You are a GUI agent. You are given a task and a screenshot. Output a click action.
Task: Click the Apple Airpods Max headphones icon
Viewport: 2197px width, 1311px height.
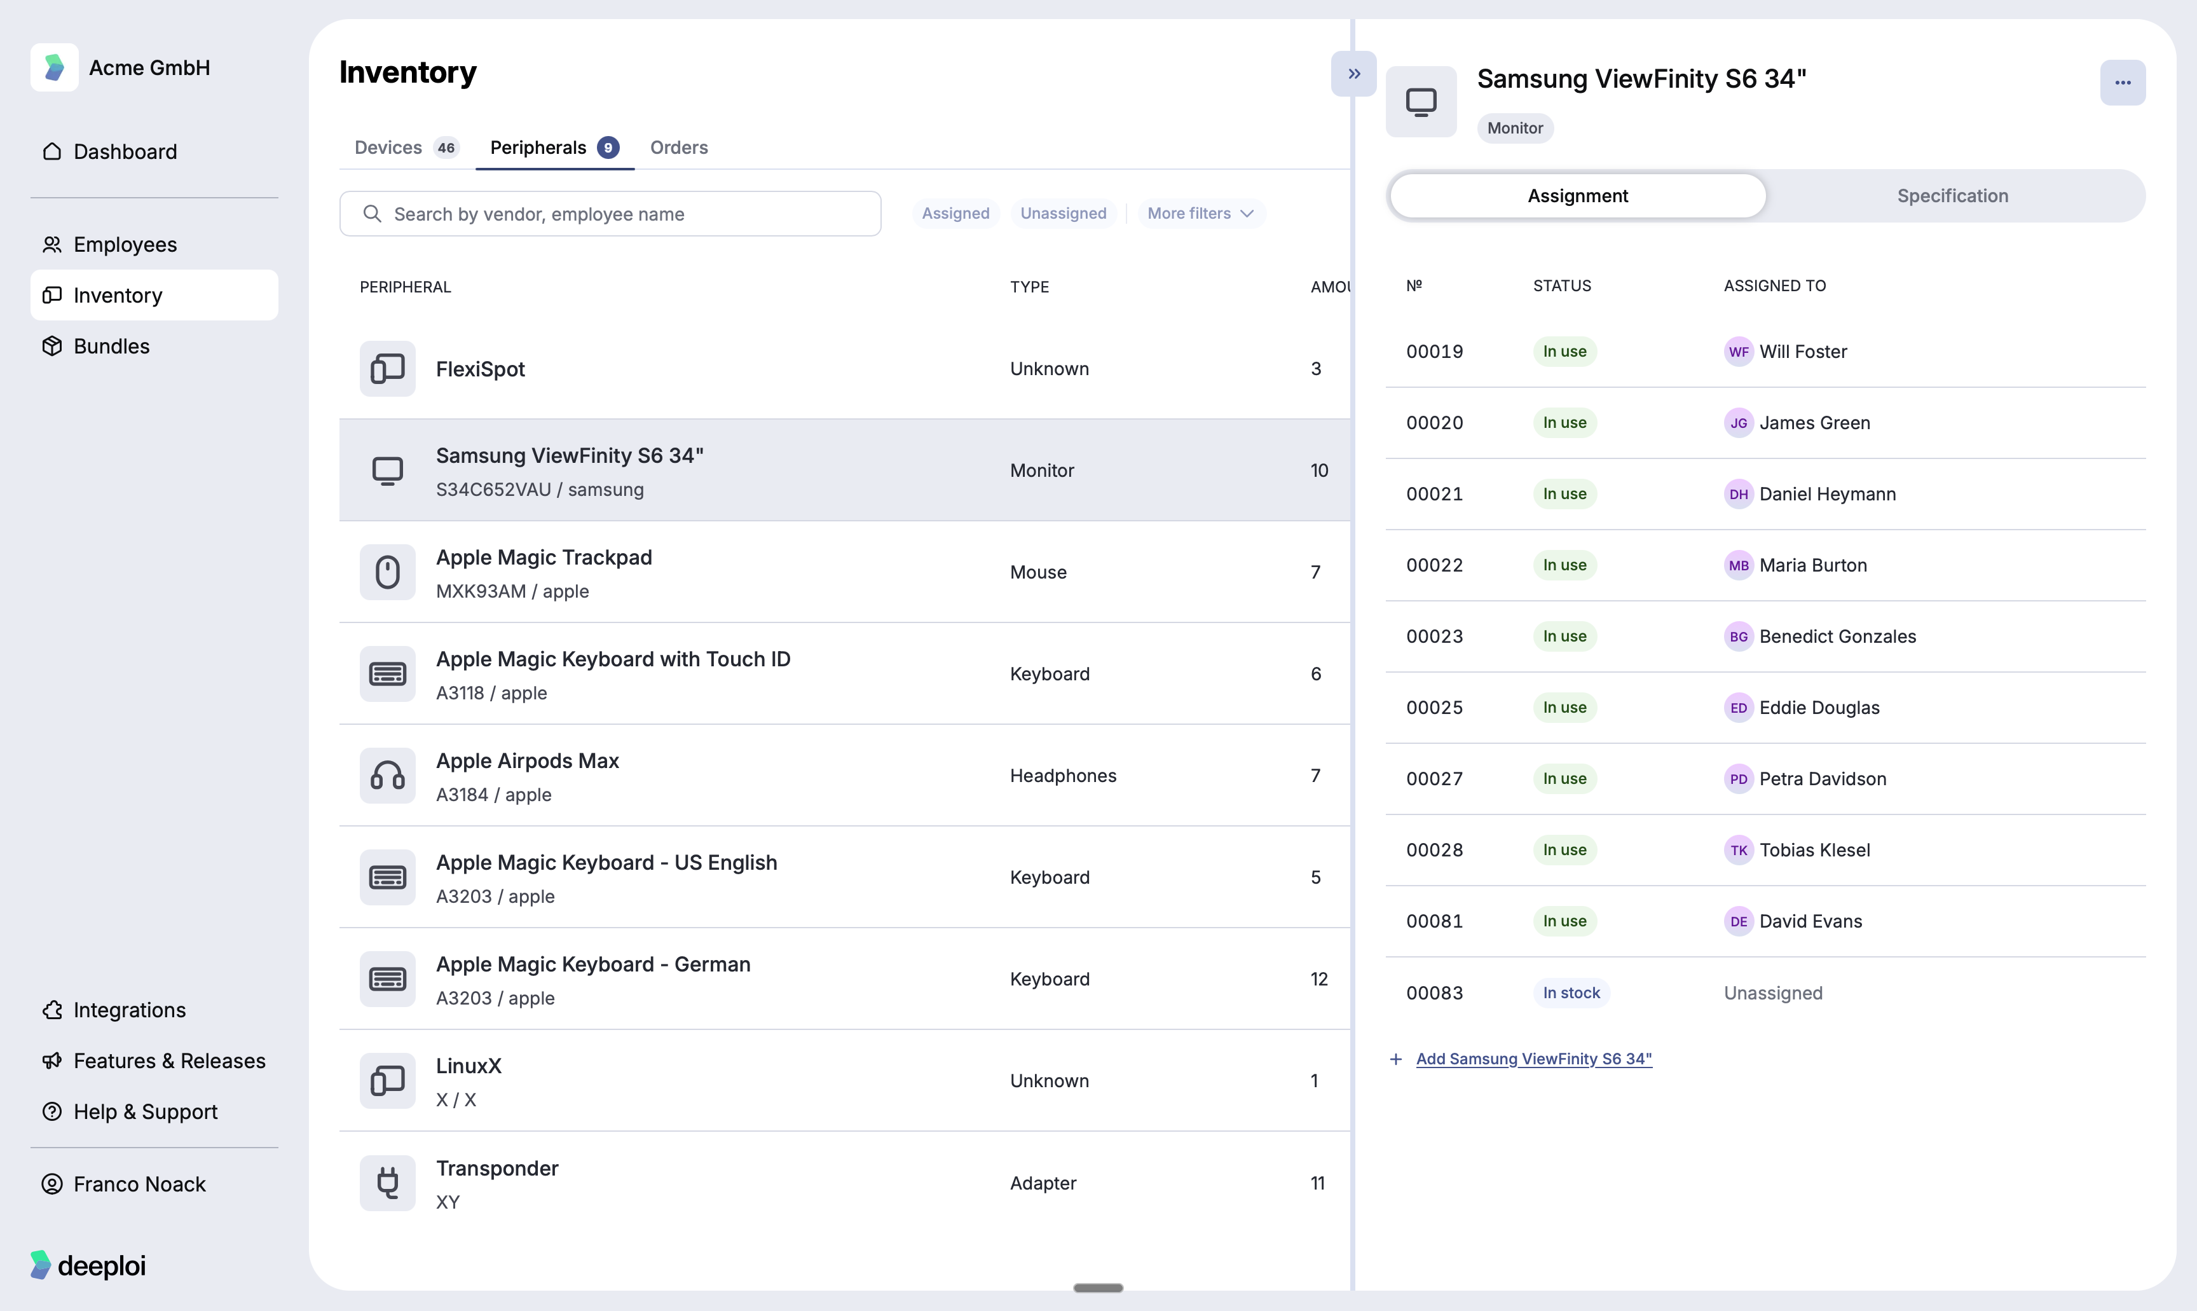click(387, 776)
